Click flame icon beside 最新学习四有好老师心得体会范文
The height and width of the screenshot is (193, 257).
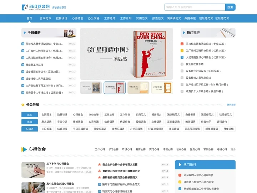tap(99, 171)
